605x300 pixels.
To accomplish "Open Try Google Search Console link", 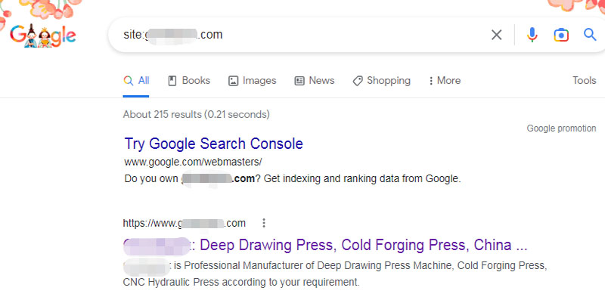I will point(214,144).
